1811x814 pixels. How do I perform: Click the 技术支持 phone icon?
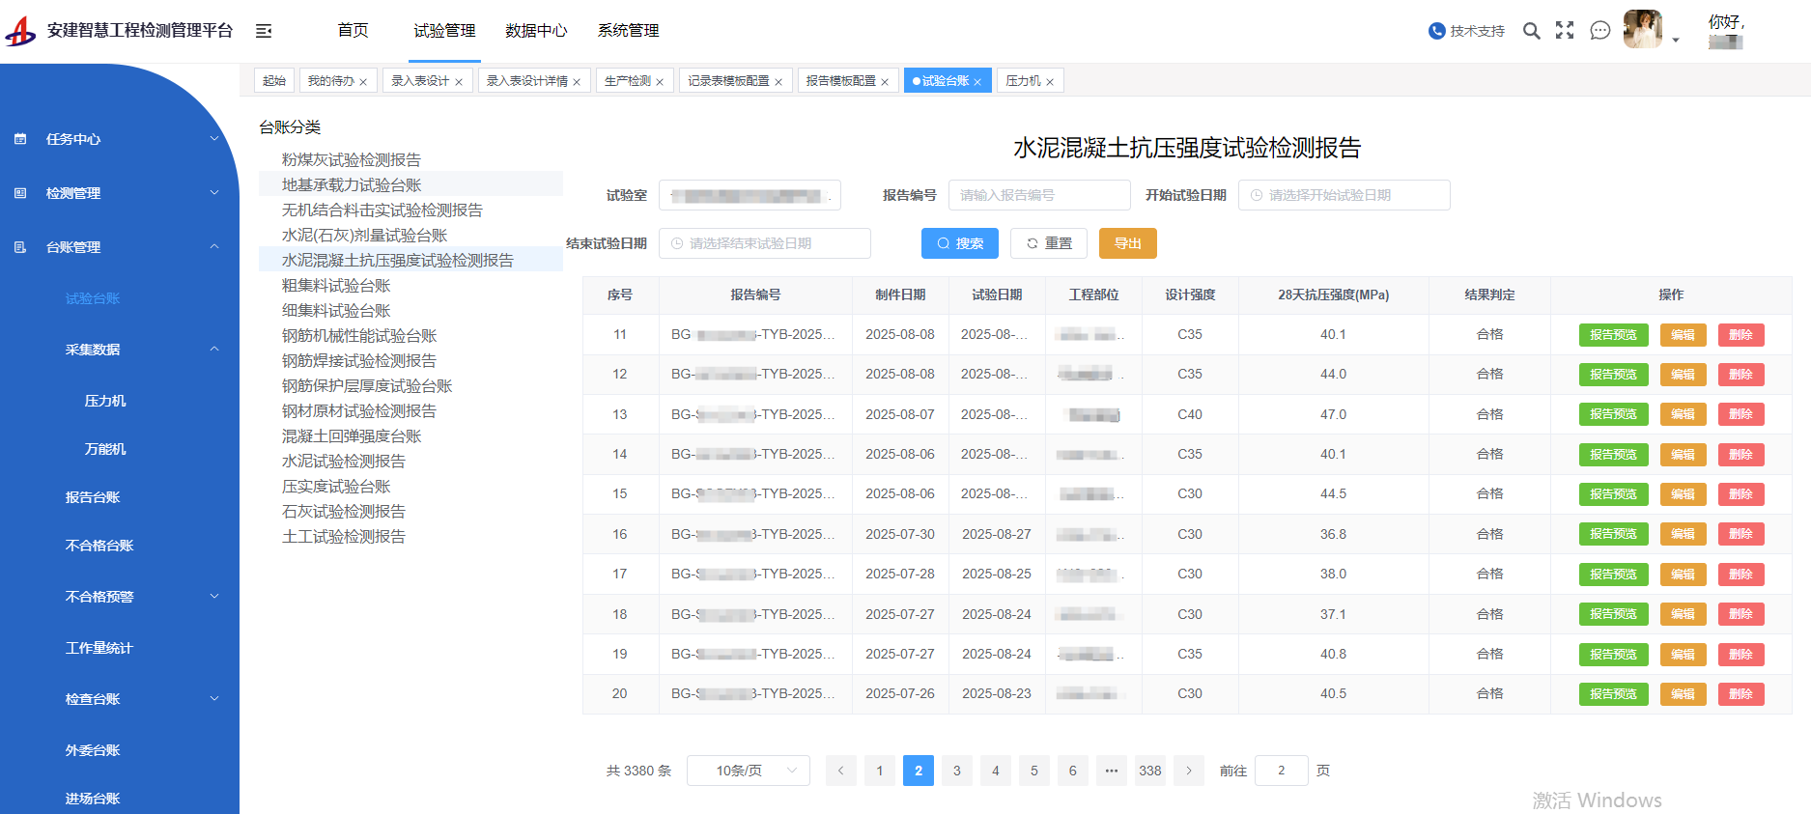point(1436,31)
